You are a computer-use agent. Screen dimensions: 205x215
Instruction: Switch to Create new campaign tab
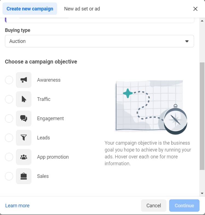[x=30, y=9]
